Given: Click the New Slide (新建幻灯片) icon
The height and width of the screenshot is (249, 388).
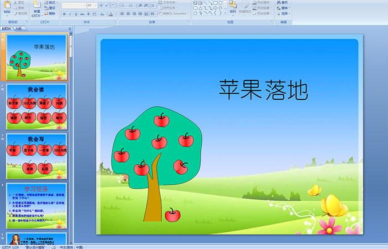Looking at the screenshot, I should [37, 5].
